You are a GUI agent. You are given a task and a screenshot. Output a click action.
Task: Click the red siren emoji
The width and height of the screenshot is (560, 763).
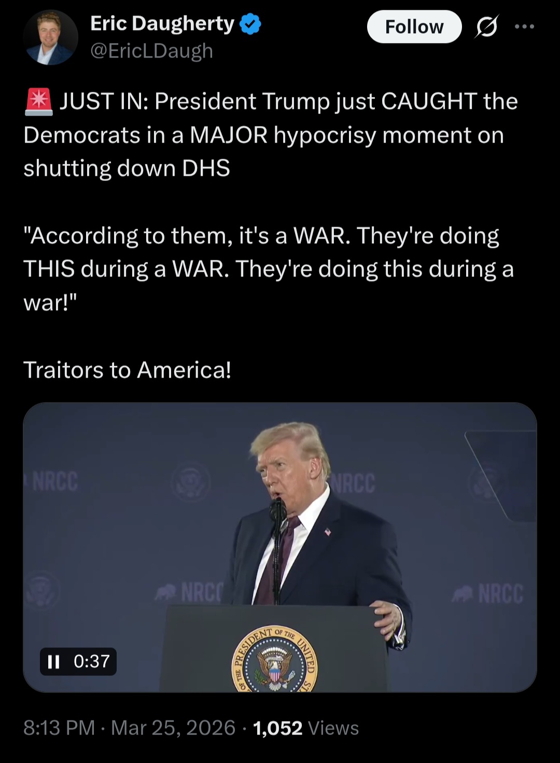[38, 101]
